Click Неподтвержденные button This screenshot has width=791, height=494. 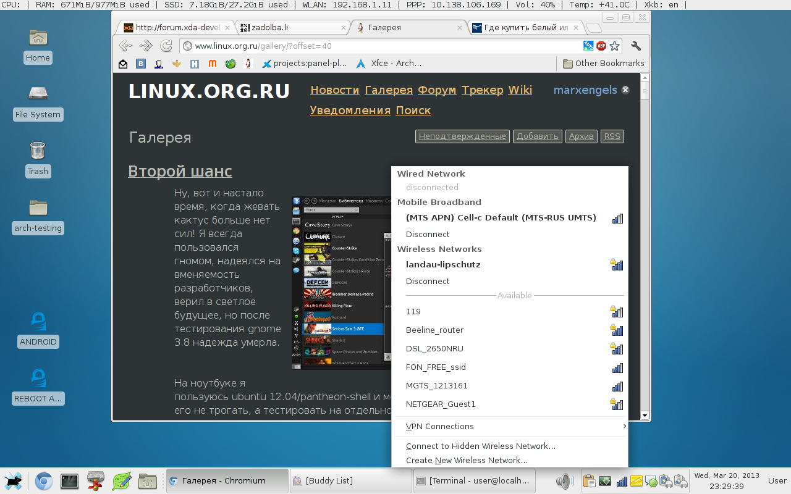click(462, 136)
